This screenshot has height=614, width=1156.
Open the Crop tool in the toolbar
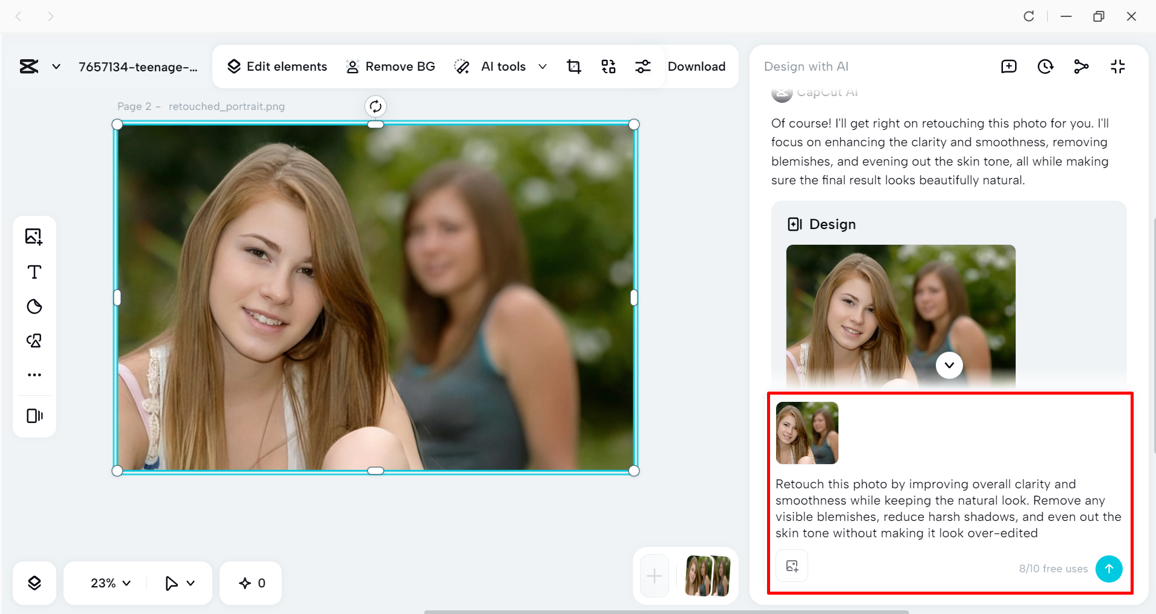click(573, 66)
